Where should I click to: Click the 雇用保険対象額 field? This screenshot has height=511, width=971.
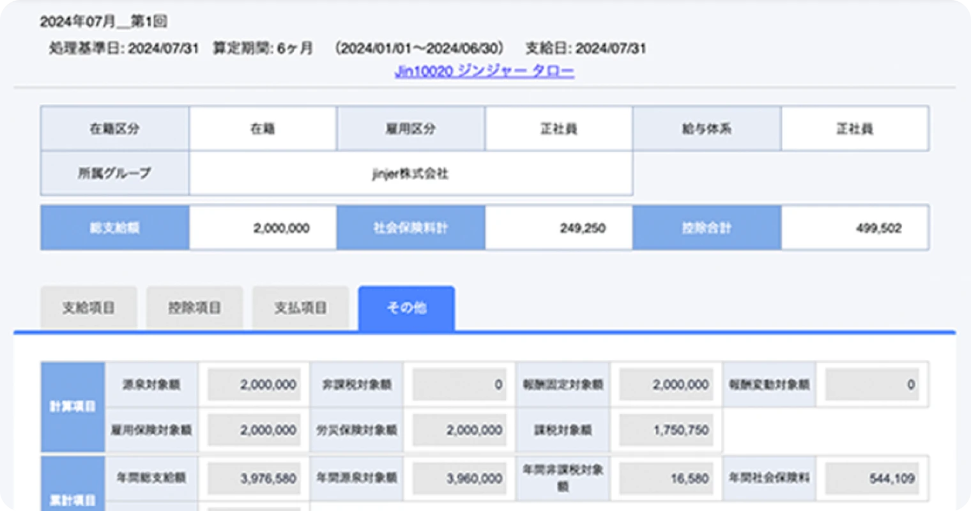(x=254, y=431)
